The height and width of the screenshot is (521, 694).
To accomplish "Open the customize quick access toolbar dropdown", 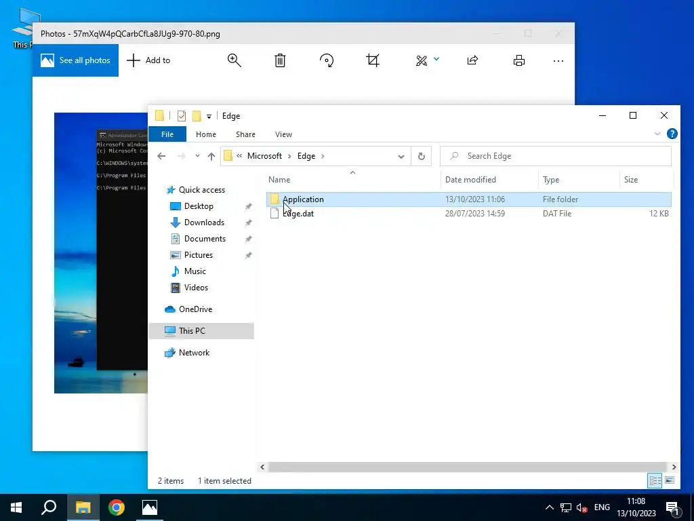I will 209,117.
